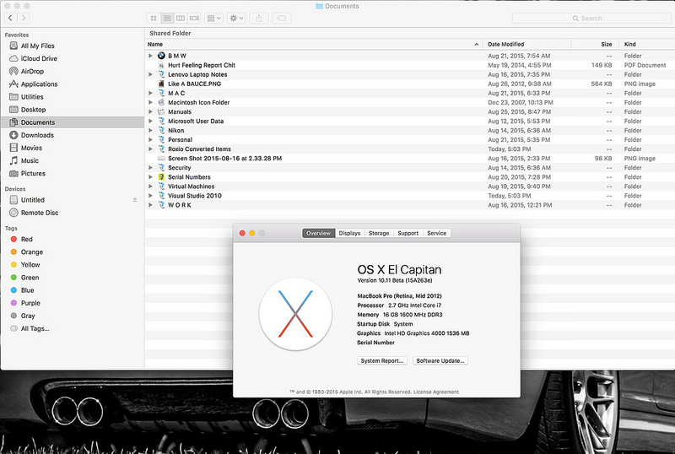This screenshot has height=454, width=675.
Task: Open iCloud Drive in sidebar
Action: pos(39,58)
